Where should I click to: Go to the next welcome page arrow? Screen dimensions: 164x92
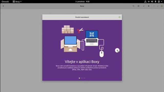coord(117,50)
